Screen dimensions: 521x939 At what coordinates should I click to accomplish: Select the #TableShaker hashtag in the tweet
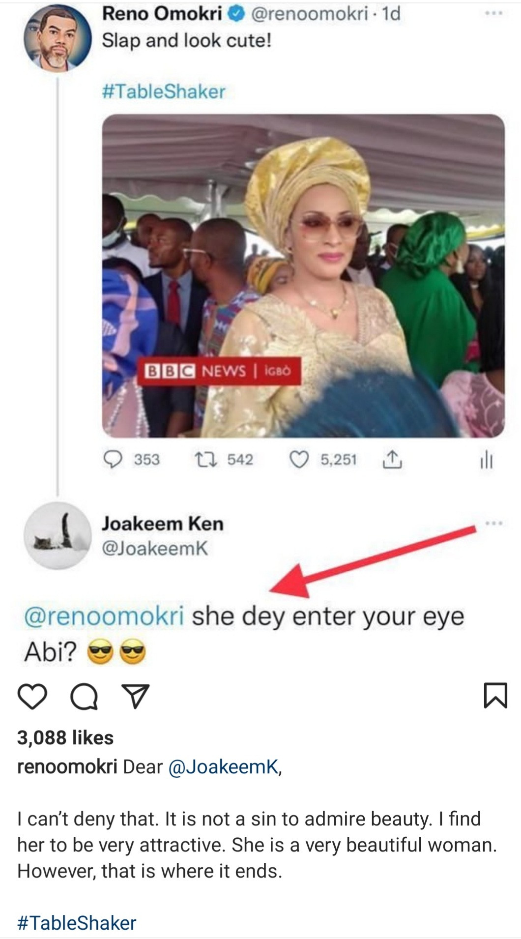pyautogui.click(x=163, y=90)
